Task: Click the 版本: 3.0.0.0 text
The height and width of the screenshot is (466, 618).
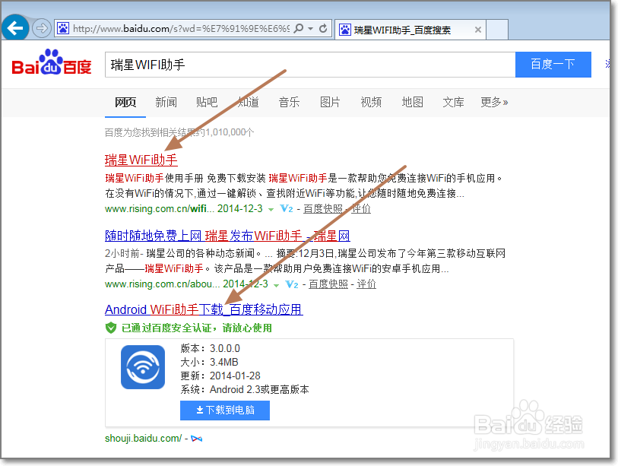Action: (210, 348)
